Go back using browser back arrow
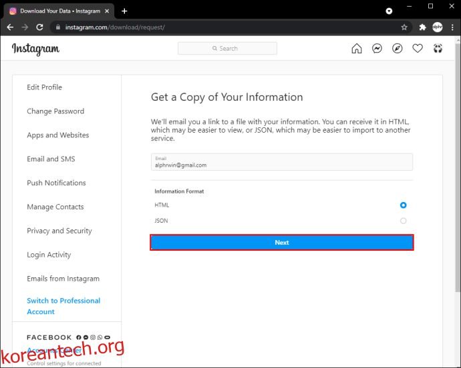 coord(10,27)
